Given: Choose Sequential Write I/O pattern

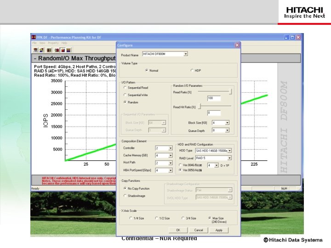Looking at the screenshot, I should coord(125,95).
